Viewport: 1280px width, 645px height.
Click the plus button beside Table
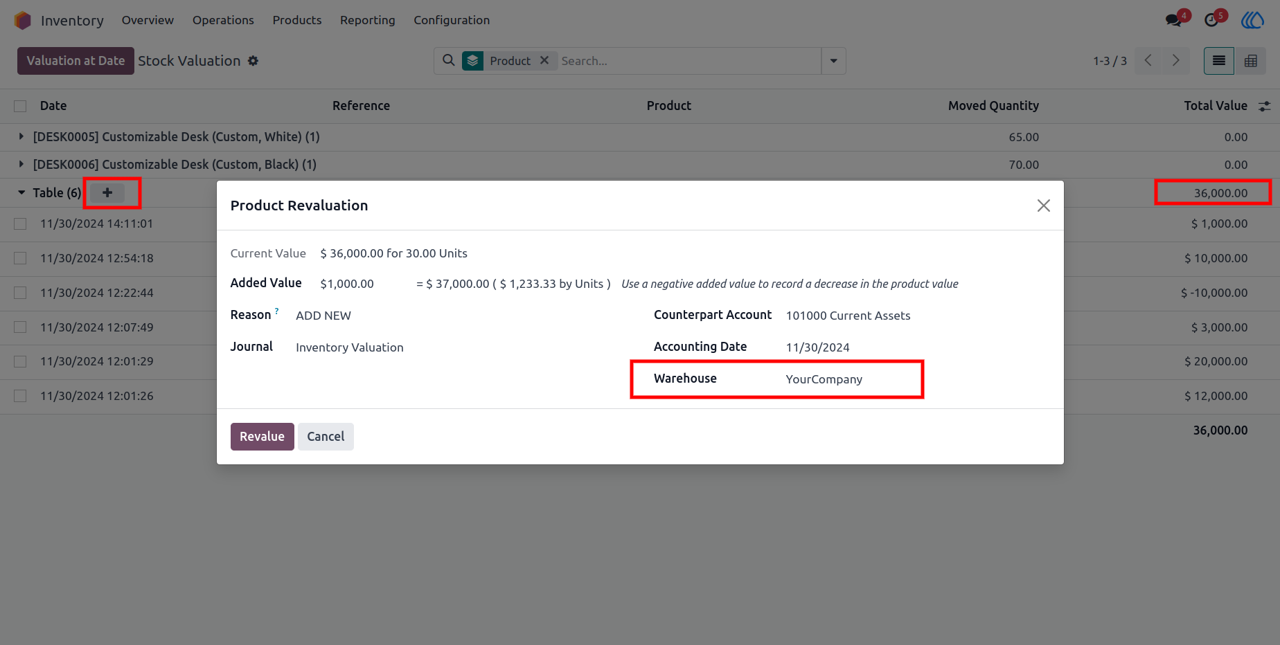coord(107,192)
